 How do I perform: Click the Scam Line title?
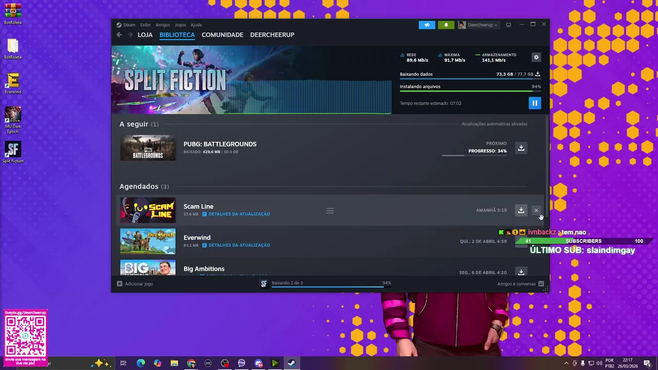(x=198, y=207)
